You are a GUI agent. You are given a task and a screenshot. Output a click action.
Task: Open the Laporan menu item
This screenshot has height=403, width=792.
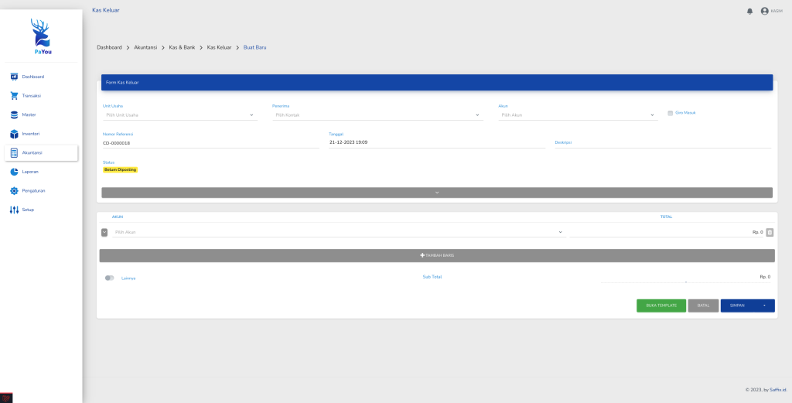(41, 172)
